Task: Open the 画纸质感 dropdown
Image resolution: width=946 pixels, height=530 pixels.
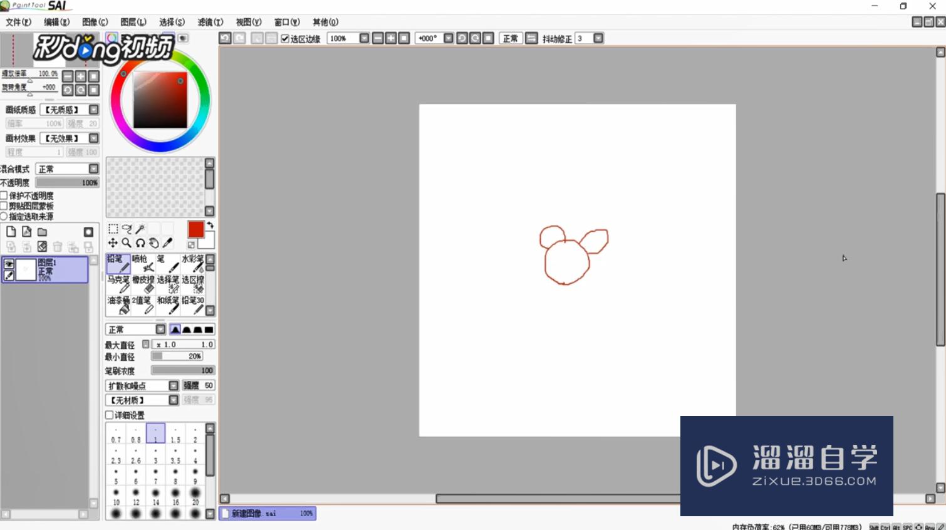Action: click(x=93, y=110)
